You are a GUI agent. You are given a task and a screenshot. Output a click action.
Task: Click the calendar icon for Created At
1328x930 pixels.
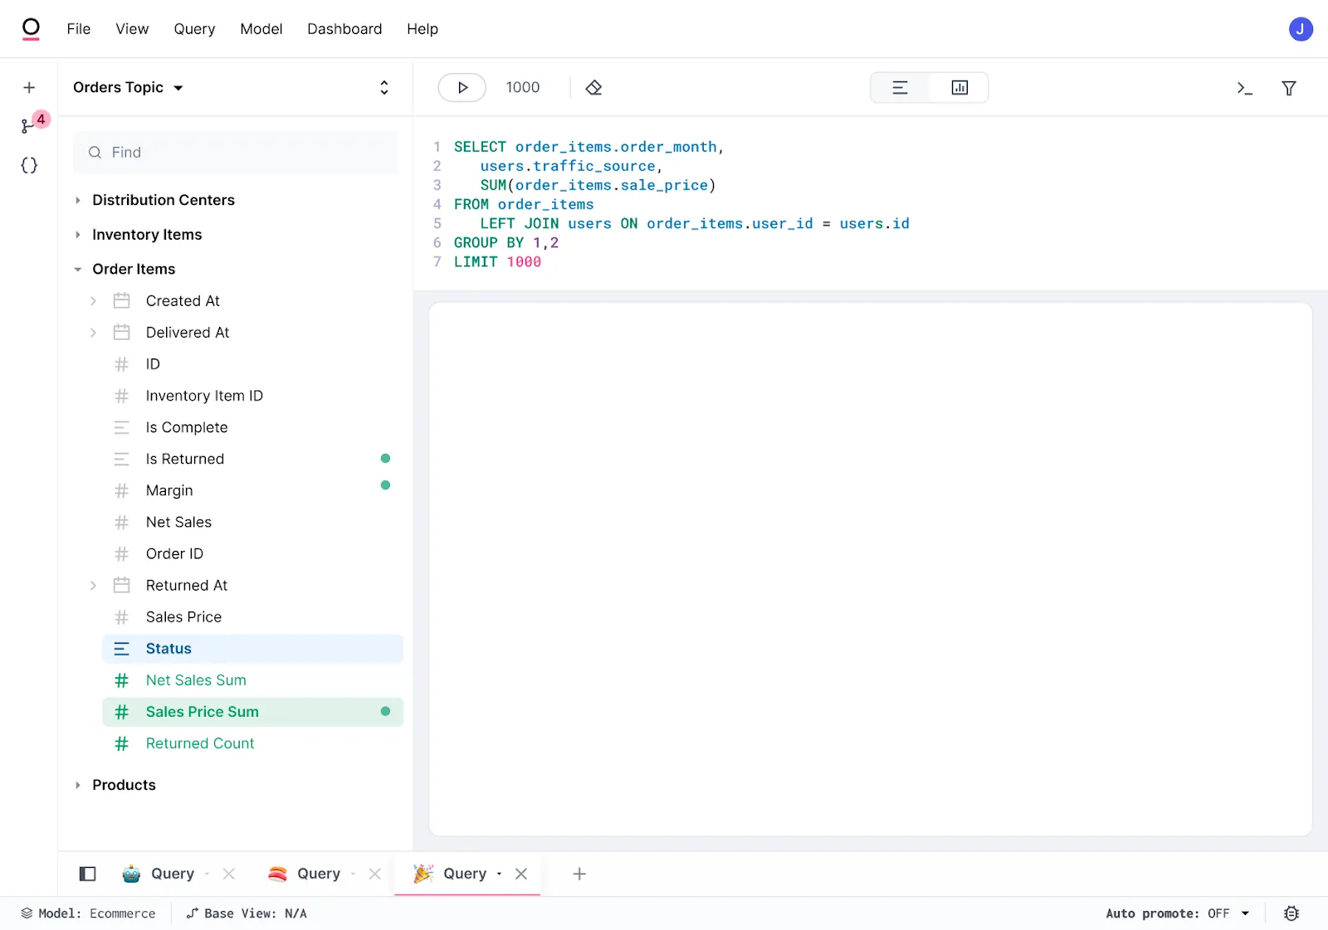[x=122, y=300]
